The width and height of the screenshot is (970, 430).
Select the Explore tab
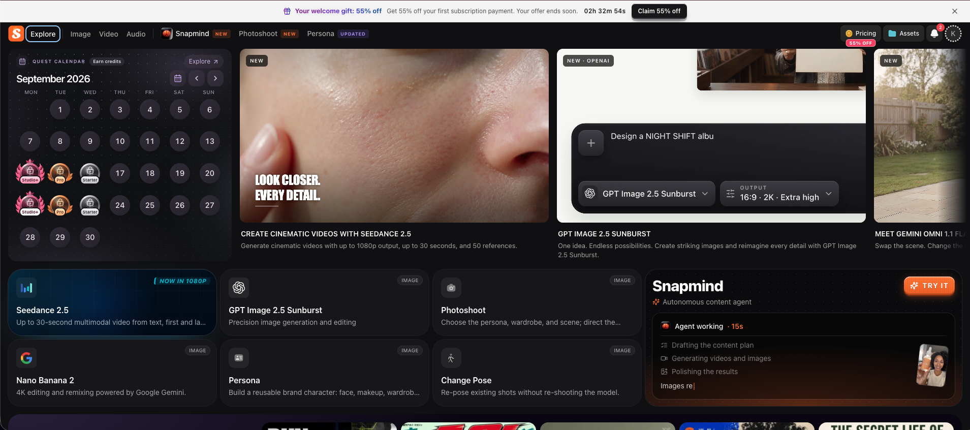43,34
